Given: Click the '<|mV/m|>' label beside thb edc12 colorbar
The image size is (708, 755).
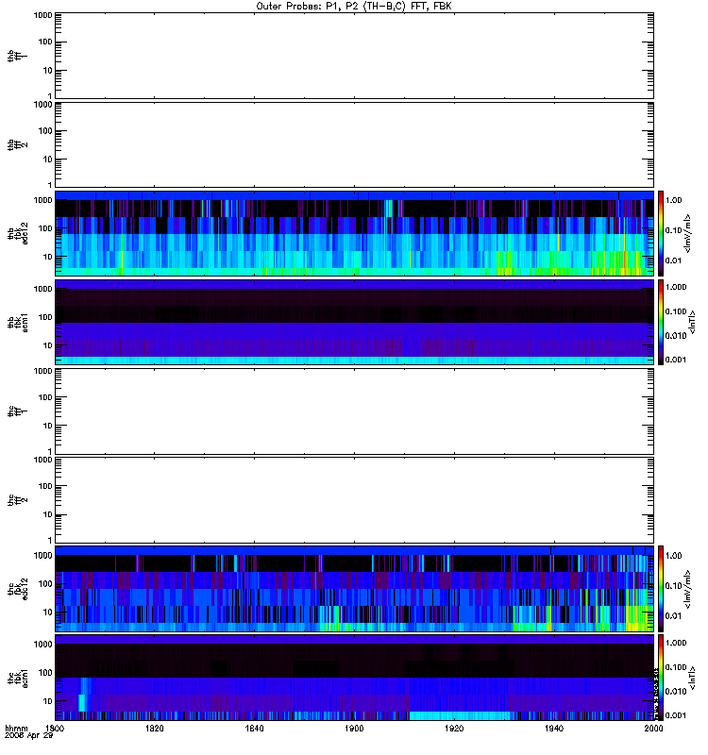Looking at the screenshot, I should pyautogui.click(x=688, y=233).
